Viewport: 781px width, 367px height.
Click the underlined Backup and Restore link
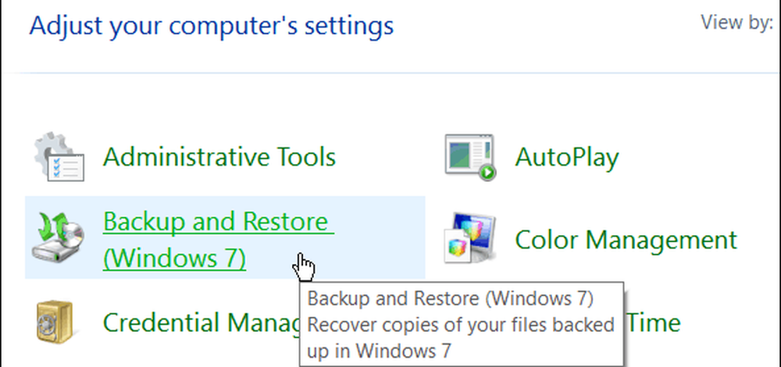tap(218, 222)
